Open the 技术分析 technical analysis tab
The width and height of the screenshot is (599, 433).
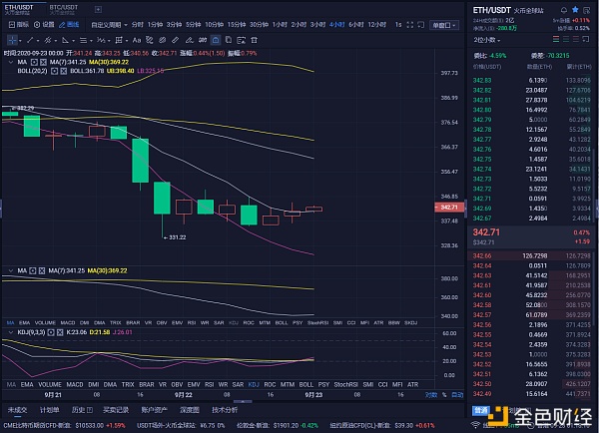point(225,410)
